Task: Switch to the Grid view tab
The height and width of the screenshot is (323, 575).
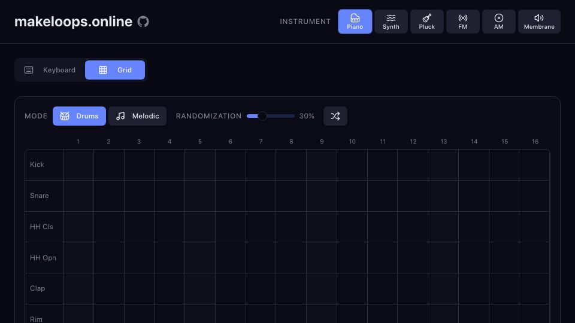Action: pyautogui.click(x=115, y=70)
